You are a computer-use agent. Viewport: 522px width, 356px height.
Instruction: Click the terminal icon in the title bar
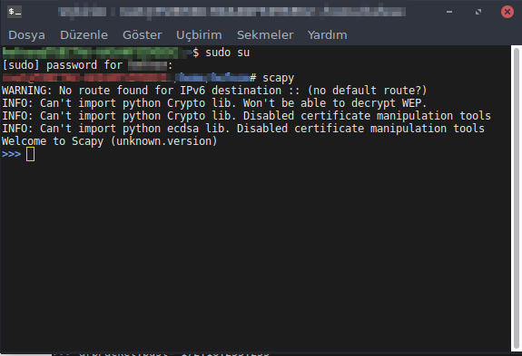point(15,12)
